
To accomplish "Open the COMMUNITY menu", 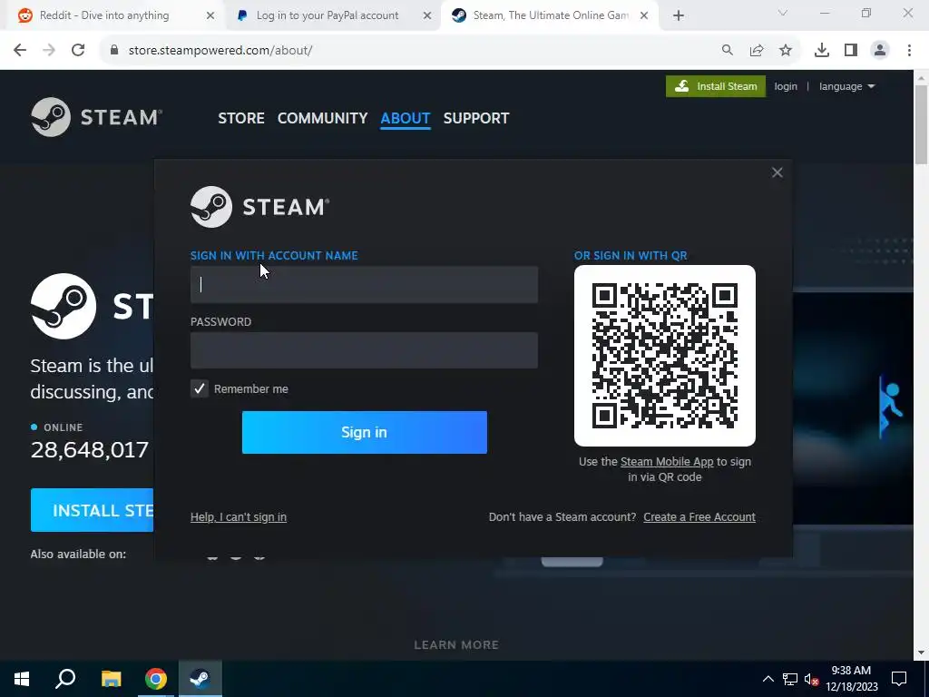I will click(x=322, y=118).
